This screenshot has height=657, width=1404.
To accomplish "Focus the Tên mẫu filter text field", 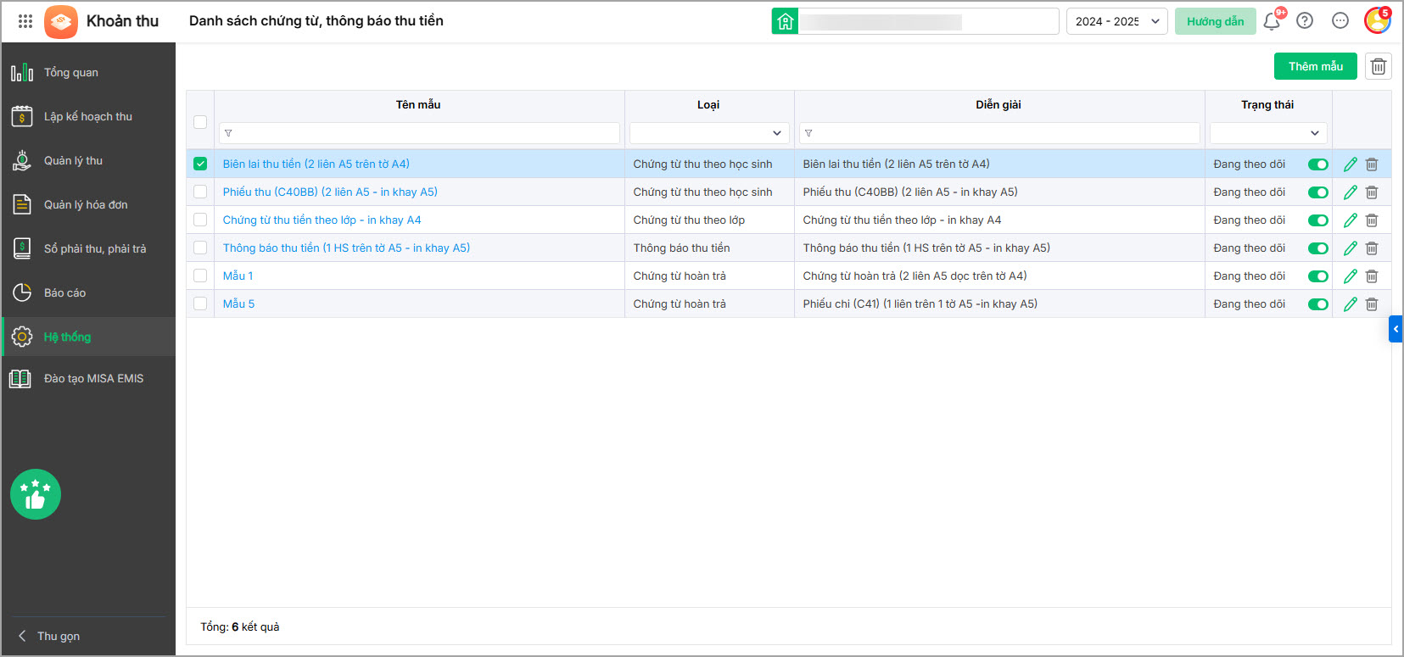I will 419,133.
